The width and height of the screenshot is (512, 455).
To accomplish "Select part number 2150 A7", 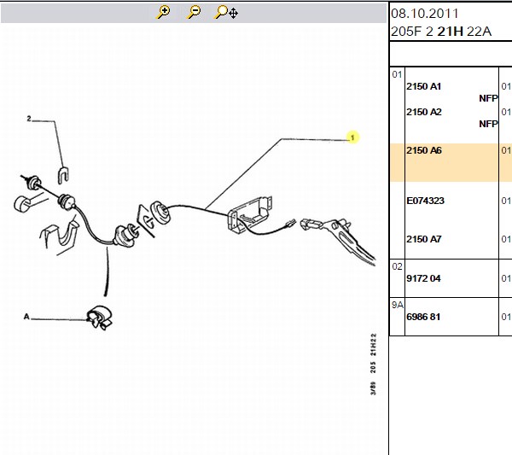I will coord(423,239).
